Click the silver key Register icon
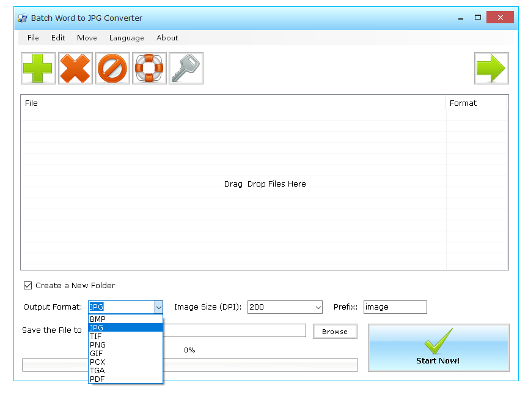This screenshot has width=528, height=402. (186, 68)
